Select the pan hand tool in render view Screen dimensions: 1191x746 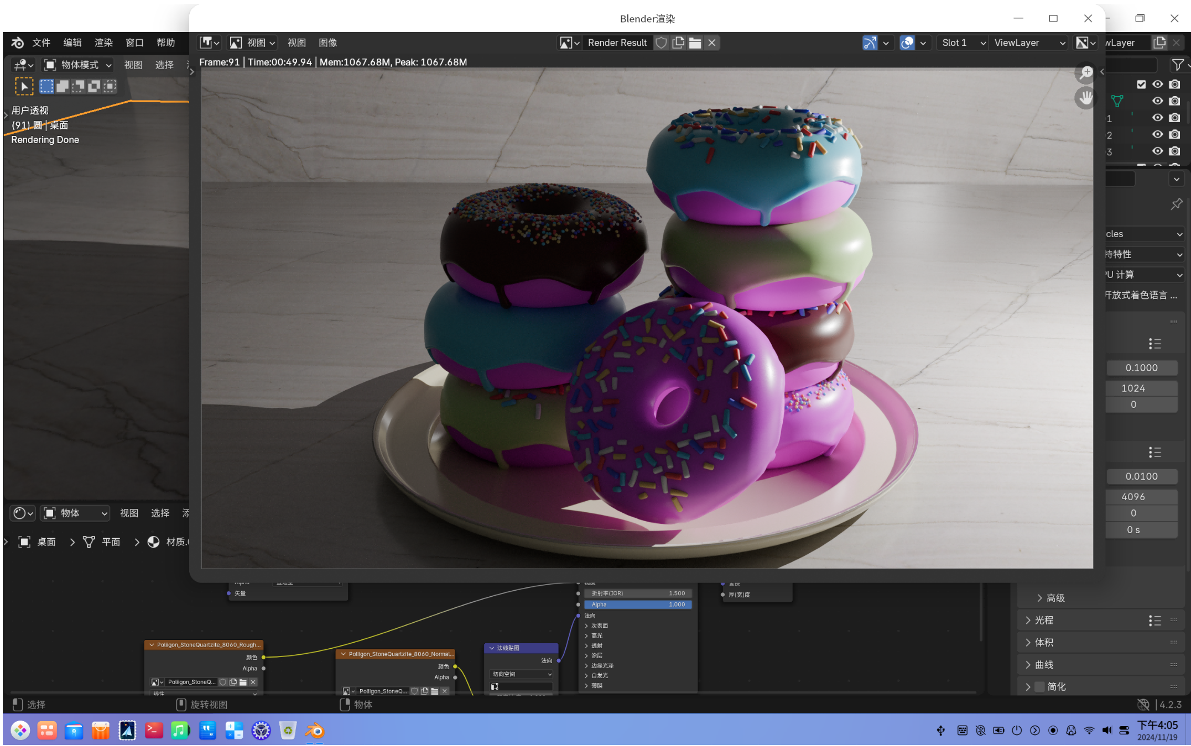click(1086, 98)
